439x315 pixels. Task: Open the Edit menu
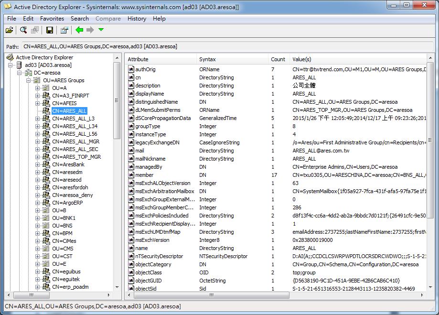click(x=28, y=19)
